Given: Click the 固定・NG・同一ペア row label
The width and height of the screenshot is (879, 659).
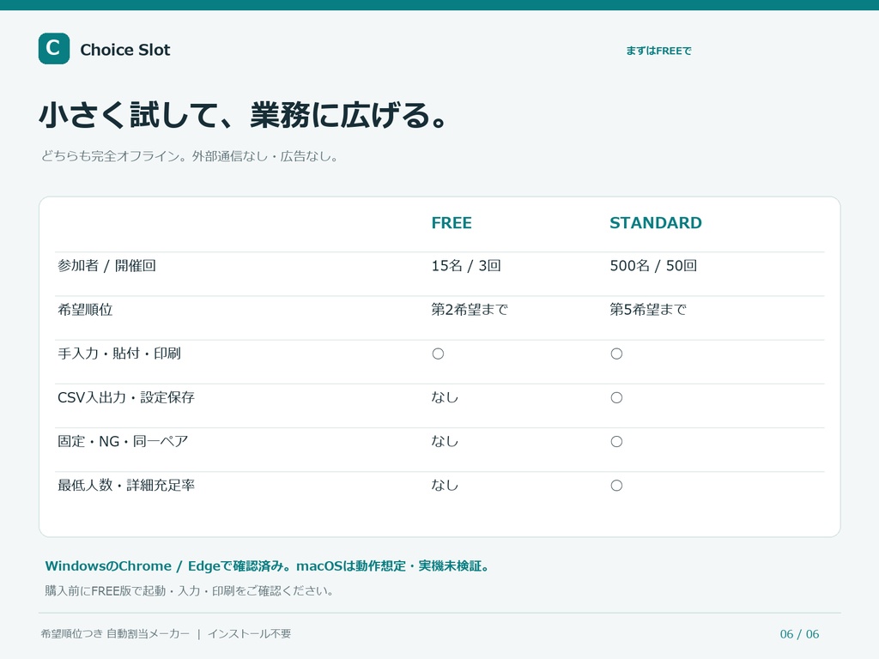Looking at the screenshot, I should pos(122,442).
